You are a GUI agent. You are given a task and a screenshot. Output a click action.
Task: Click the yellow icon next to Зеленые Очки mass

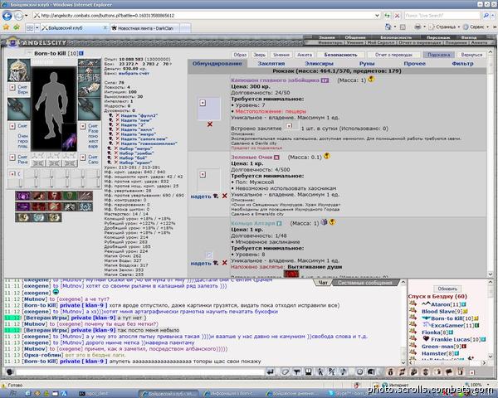coord(326,156)
